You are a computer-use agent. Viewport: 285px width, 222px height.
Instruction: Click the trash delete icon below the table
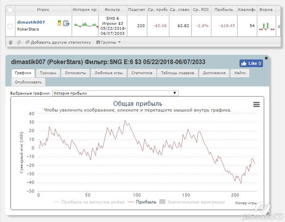pos(11,42)
